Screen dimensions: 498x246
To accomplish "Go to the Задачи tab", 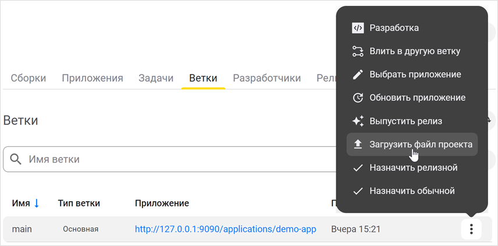I will (x=156, y=78).
